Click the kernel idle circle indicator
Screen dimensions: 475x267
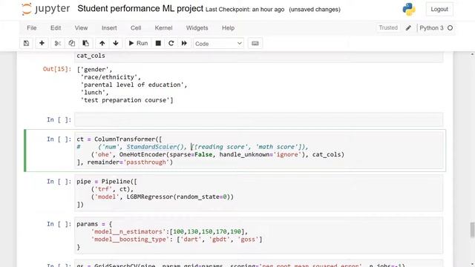click(451, 28)
